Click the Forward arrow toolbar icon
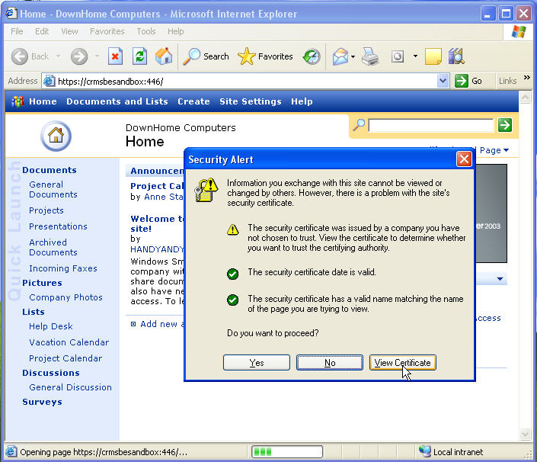 79,56
